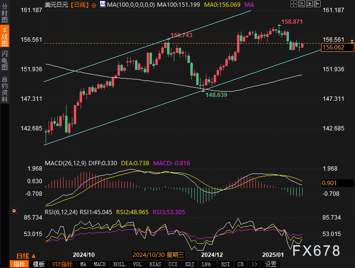Select the K线图 sidebar tab

[4, 36]
